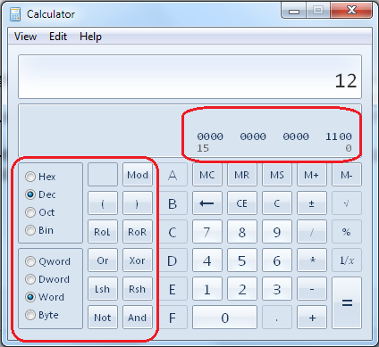
Task: Toggle sign with the ± button
Action: coord(312,203)
